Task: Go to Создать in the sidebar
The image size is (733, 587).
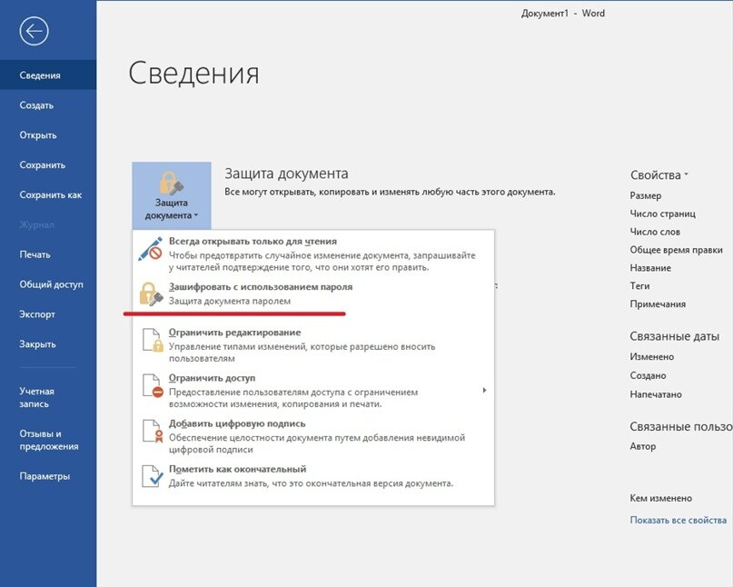Action: point(48,105)
